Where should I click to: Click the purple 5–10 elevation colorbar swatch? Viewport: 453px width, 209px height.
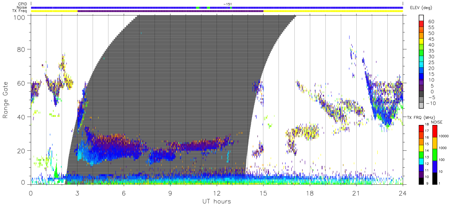coord(421,83)
